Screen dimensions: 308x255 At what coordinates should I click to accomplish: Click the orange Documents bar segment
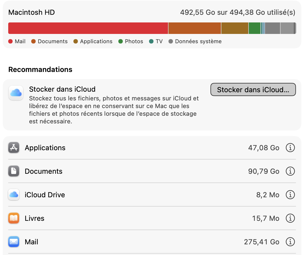195,28
